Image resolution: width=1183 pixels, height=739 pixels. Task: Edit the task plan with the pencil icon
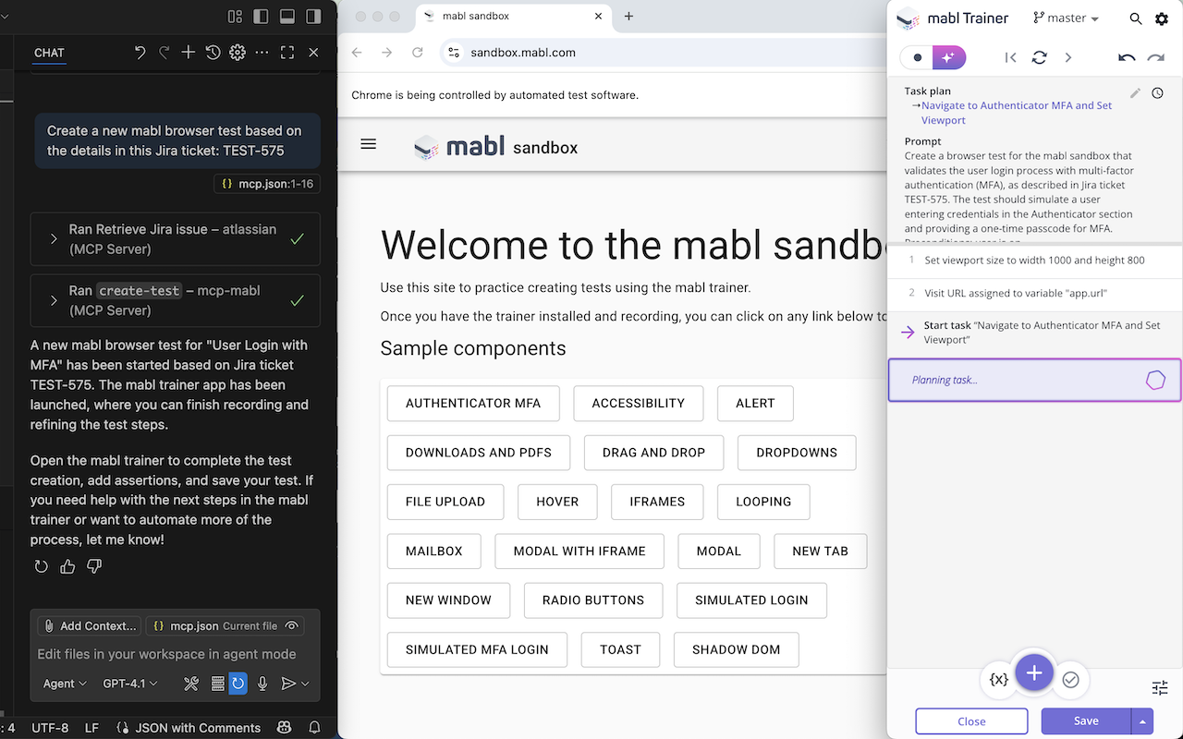coord(1136,92)
